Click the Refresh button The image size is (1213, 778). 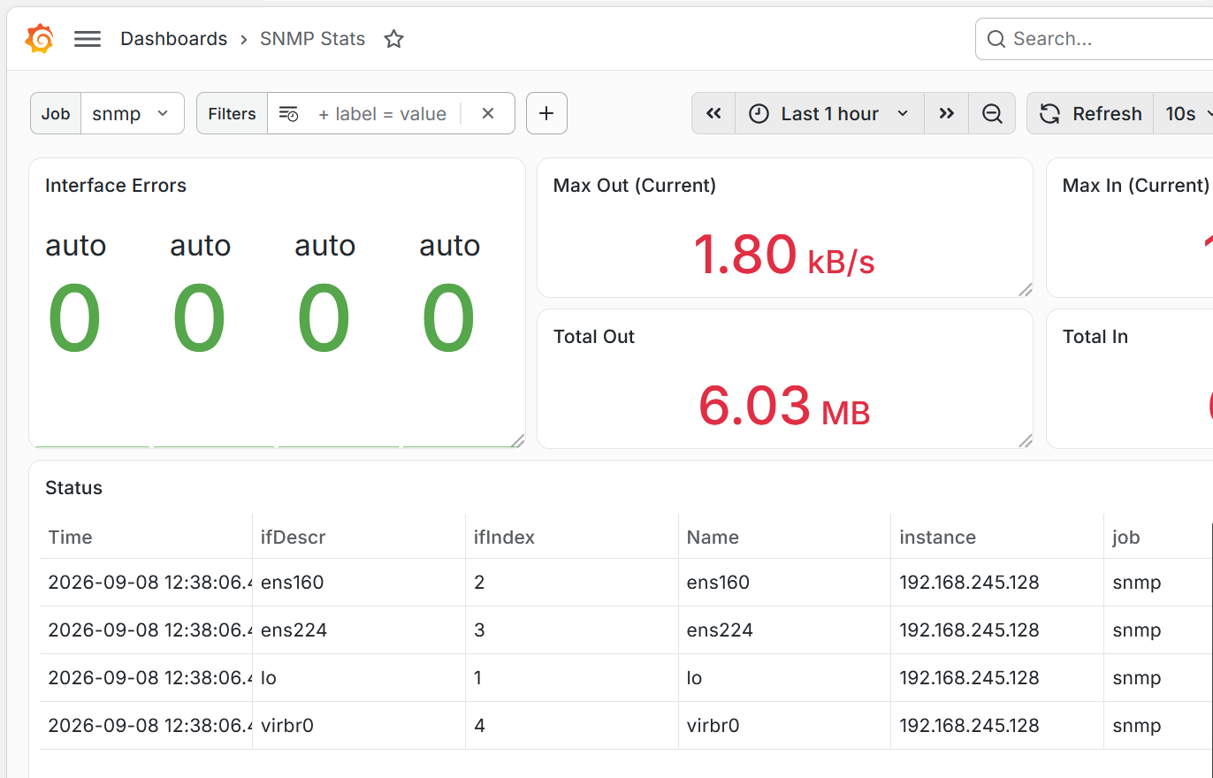(1090, 113)
